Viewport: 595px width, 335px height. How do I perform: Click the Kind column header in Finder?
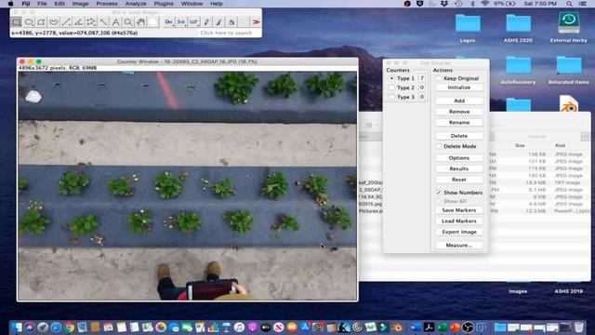[x=560, y=145]
